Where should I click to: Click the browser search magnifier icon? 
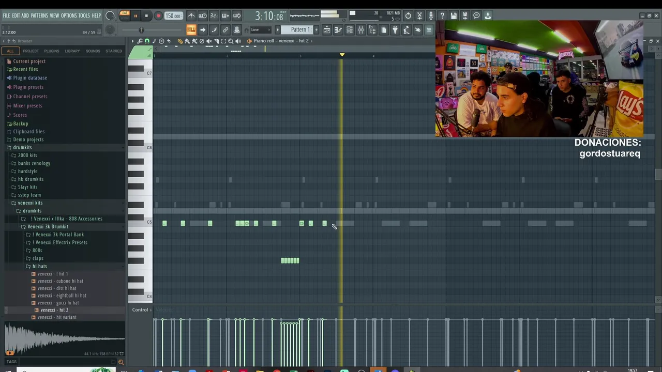coord(121,362)
